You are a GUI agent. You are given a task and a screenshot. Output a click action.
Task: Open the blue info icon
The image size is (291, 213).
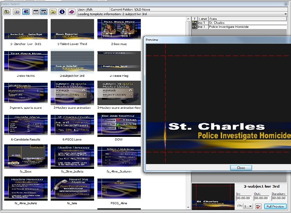click(62, 12)
